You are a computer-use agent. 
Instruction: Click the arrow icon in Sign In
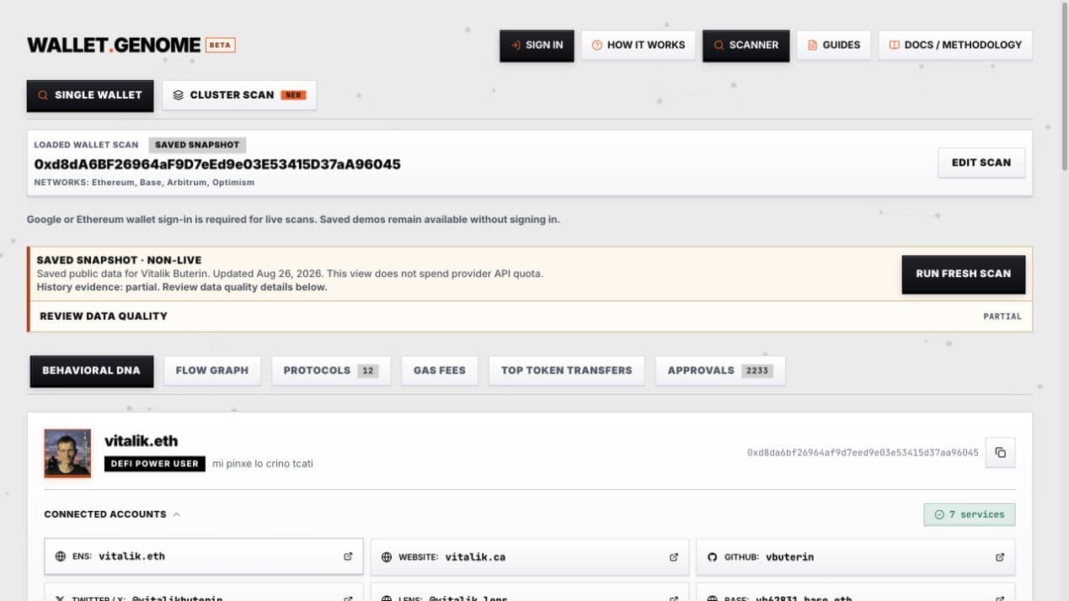pyautogui.click(x=516, y=45)
